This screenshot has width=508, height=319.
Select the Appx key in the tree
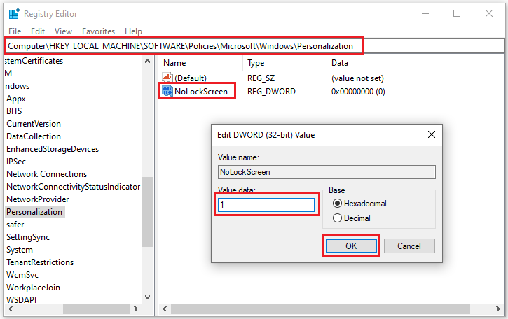point(16,99)
